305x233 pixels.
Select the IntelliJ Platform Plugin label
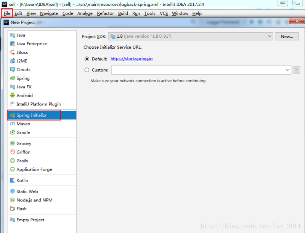click(39, 104)
